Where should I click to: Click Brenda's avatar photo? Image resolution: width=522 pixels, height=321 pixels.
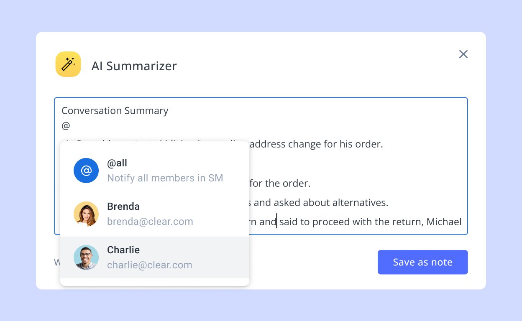coord(86,214)
